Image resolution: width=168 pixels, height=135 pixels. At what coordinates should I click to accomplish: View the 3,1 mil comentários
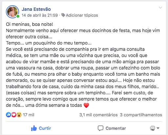(98, 115)
